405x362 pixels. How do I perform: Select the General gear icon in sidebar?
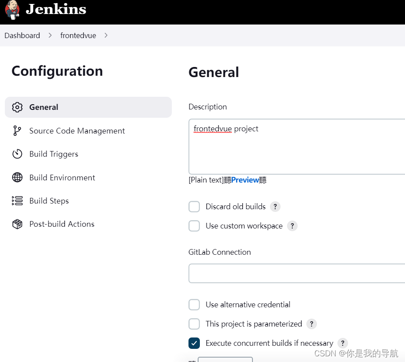tap(17, 107)
